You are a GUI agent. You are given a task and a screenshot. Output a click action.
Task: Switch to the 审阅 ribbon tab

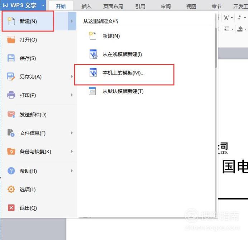pos(166,6)
